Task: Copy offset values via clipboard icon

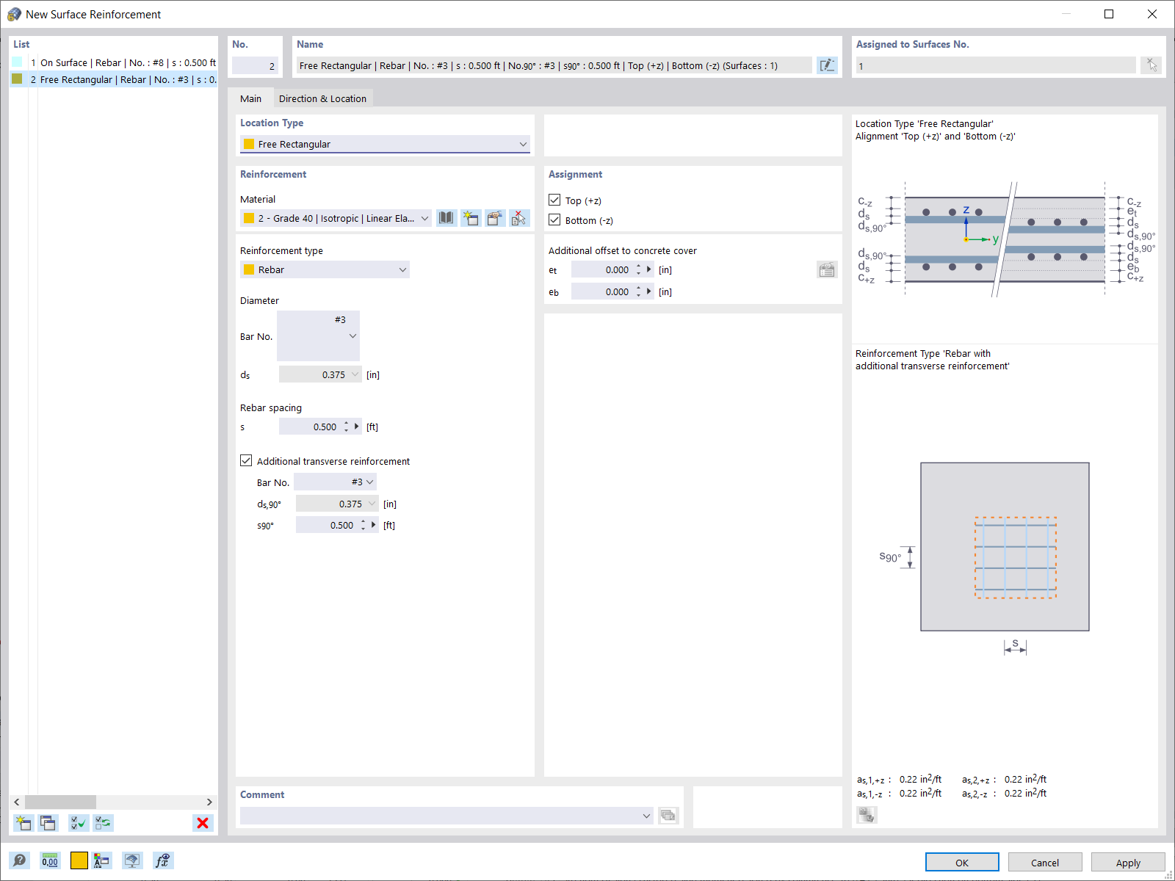Action: pyautogui.click(x=827, y=269)
